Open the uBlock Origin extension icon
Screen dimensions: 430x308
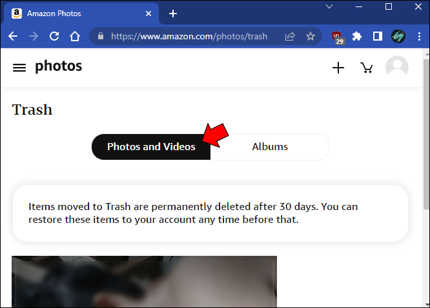(338, 37)
